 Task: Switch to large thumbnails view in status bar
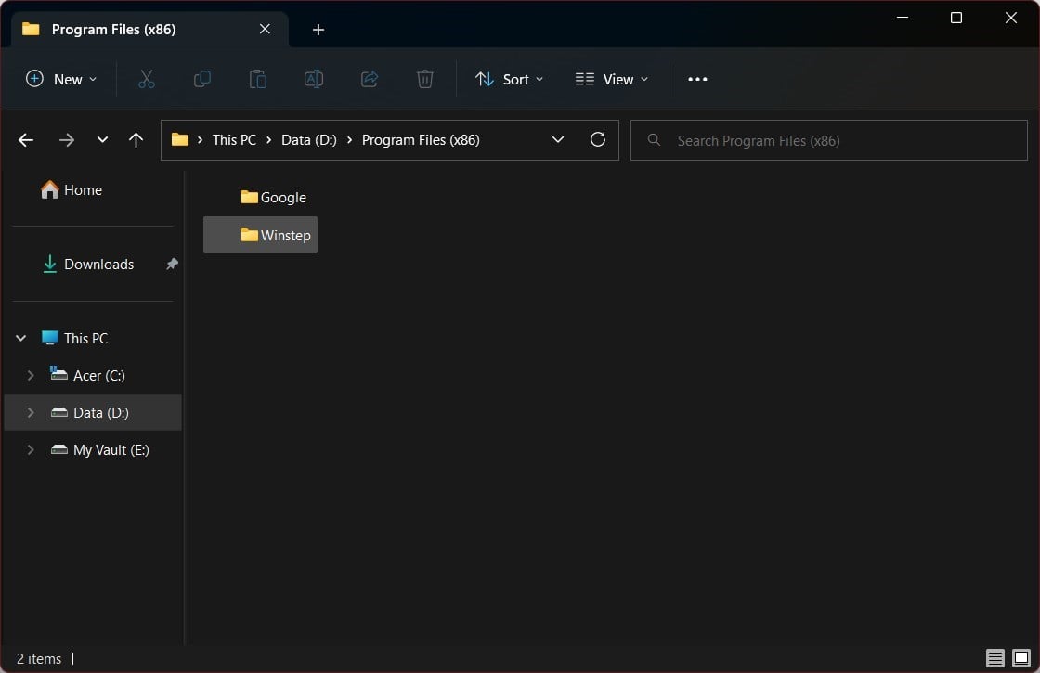pyautogui.click(x=1021, y=658)
